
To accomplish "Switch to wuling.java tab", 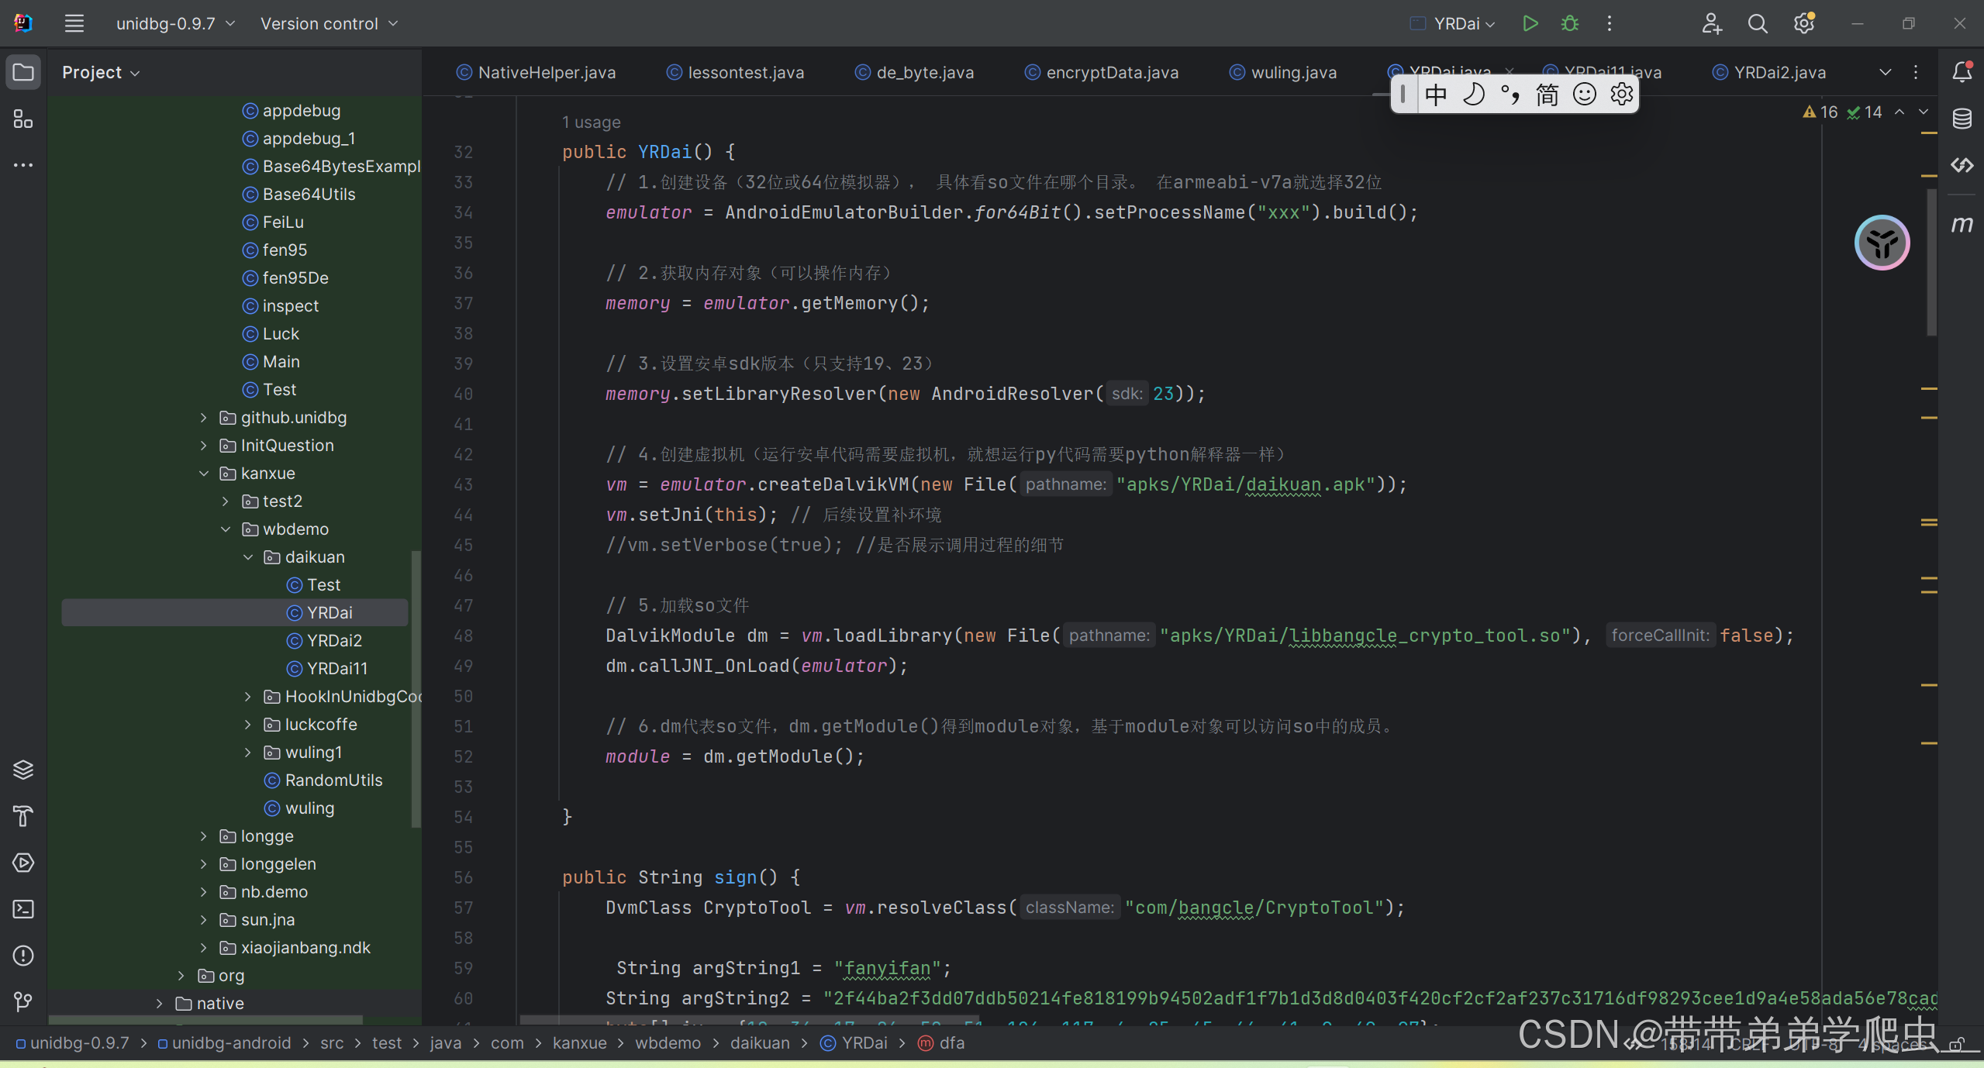I will (x=1283, y=72).
